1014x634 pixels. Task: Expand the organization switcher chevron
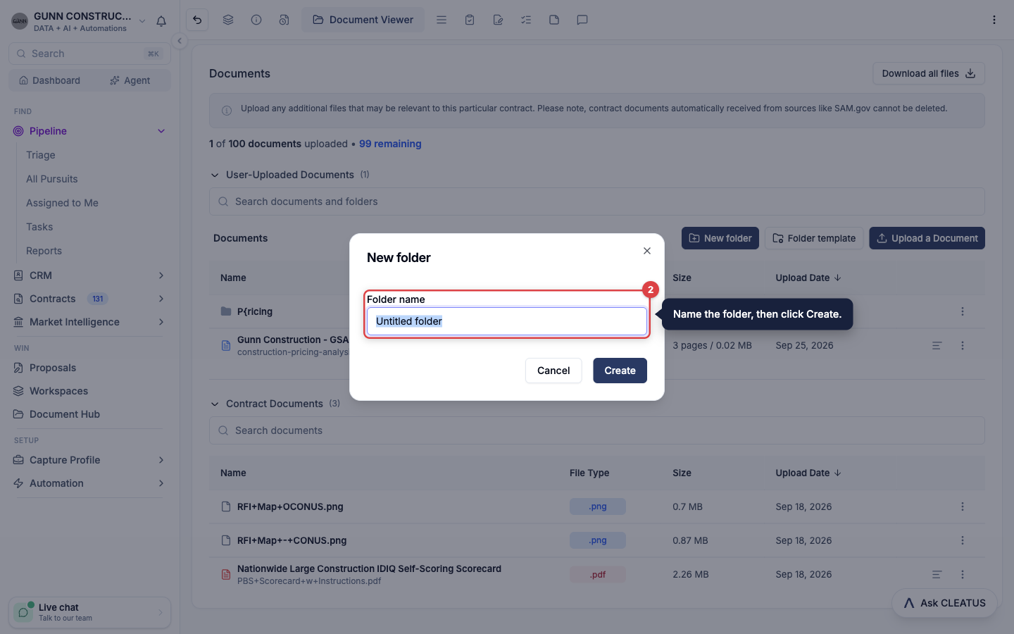click(142, 21)
